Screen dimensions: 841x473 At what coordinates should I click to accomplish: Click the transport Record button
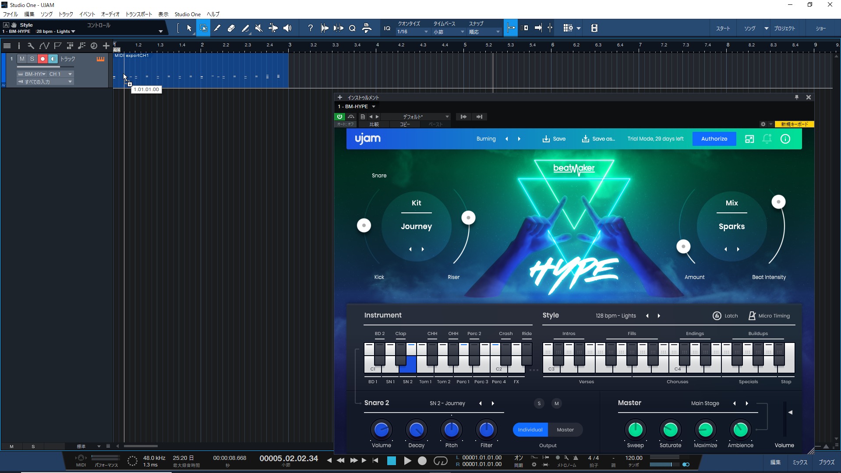click(x=422, y=461)
